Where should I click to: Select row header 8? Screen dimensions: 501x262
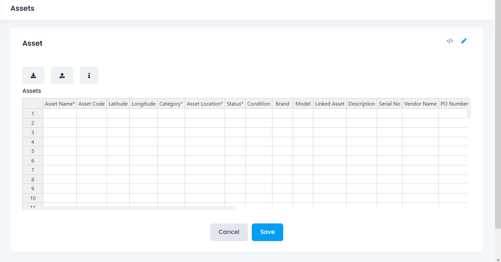[x=33, y=179]
